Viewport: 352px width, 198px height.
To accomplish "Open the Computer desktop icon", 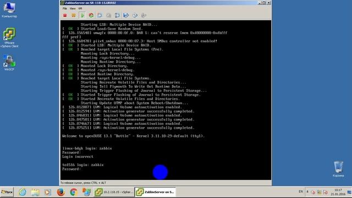I will (x=9, y=9).
